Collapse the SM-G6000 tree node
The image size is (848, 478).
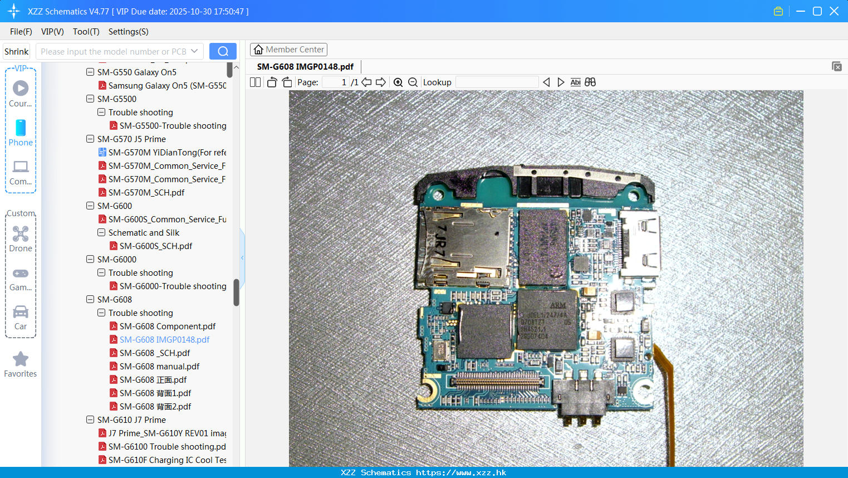tap(90, 260)
